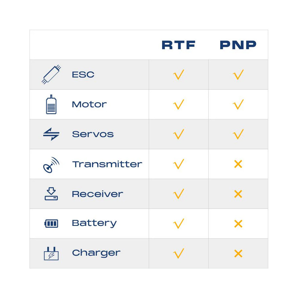
Task: Click the Transmitter label text
Action: pyautogui.click(x=107, y=164)
